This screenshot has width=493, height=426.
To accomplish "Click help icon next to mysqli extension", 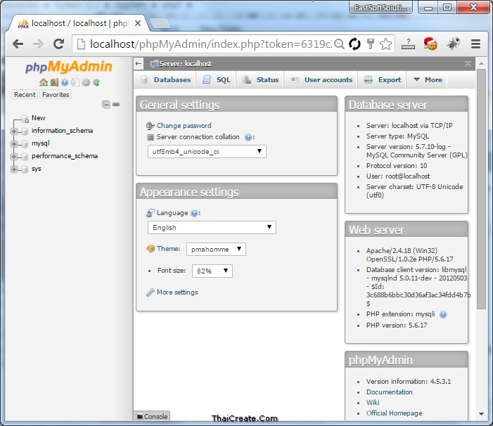I will 443,314.
